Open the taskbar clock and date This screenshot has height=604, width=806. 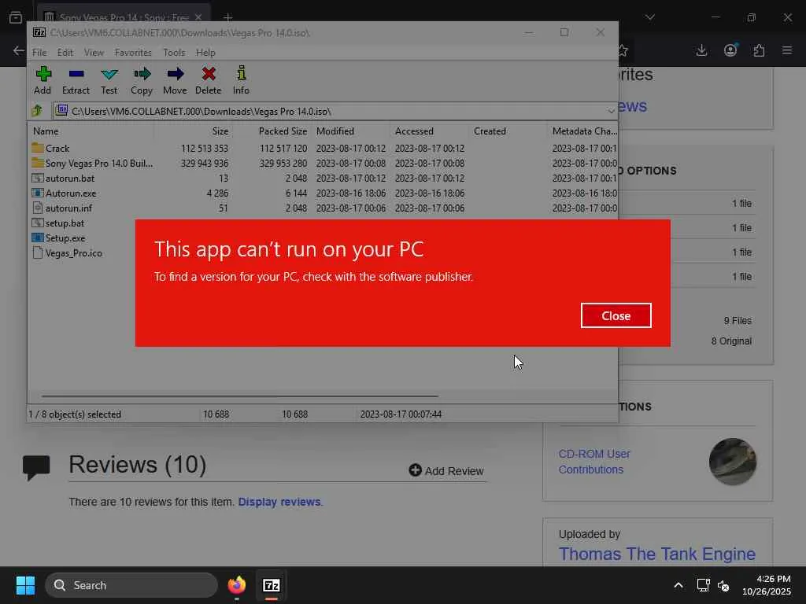767,585
